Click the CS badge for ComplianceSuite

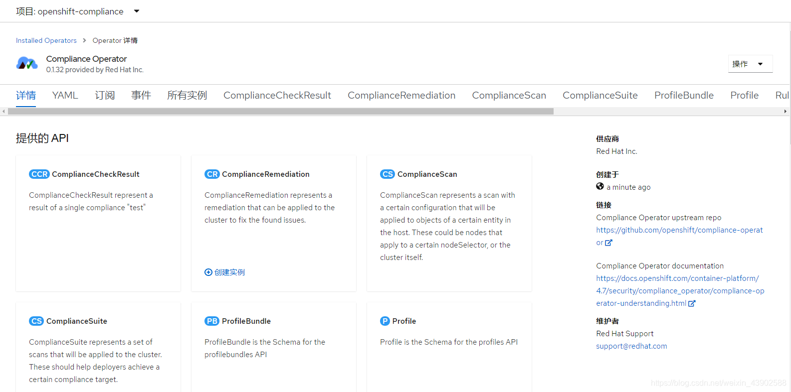[36, 321]
